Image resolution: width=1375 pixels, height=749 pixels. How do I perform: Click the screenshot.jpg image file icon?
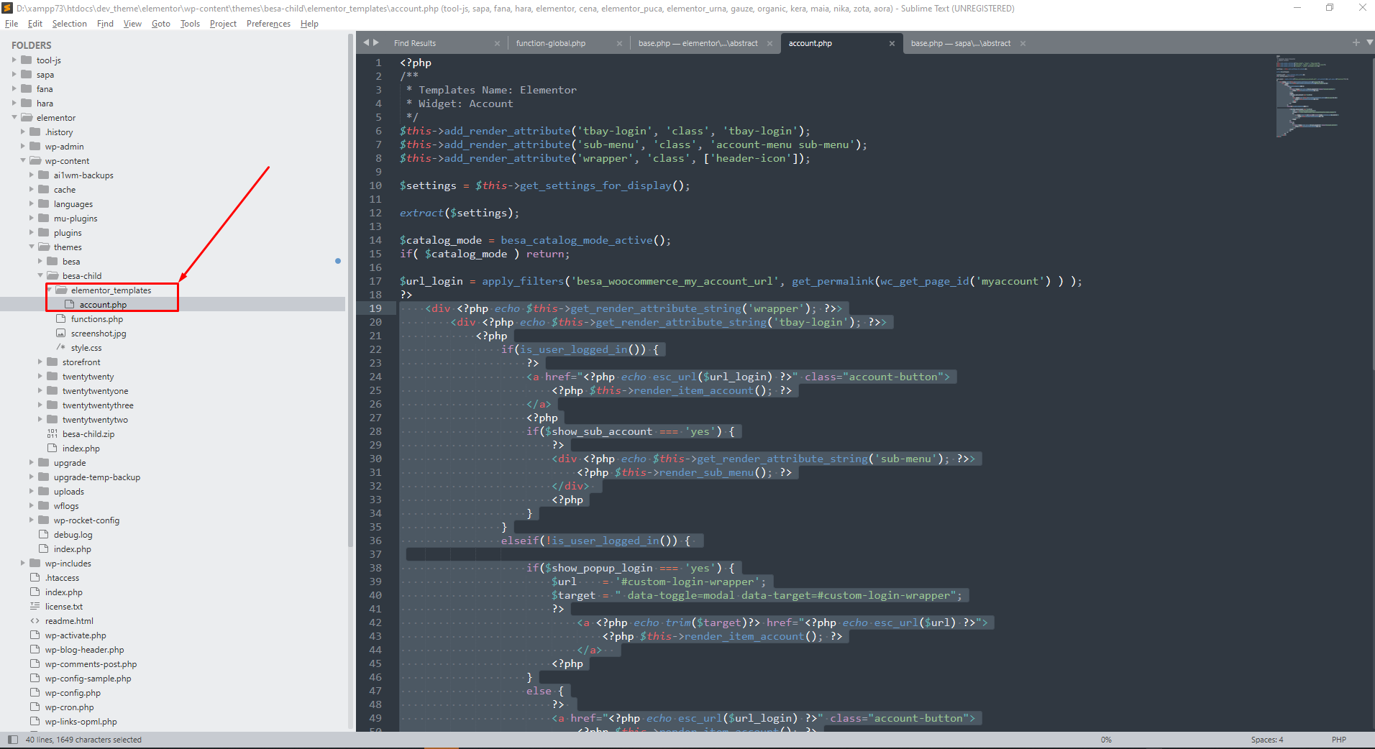click(x=61, y=333)
